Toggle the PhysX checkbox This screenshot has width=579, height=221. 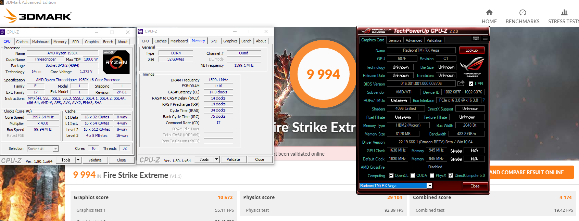pos(432,175)
